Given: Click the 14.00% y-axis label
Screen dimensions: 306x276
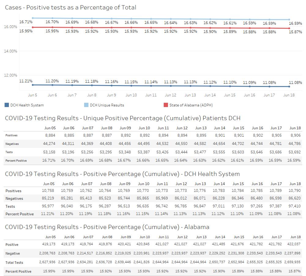Looking at the screenshot, I should (10, 51).
